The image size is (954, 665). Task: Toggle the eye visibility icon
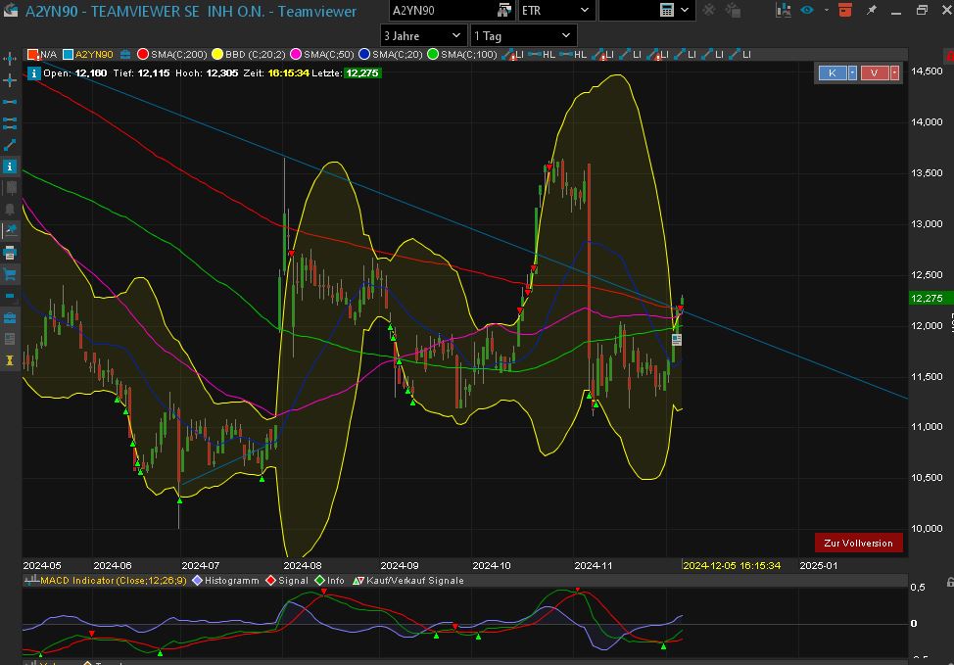(x=807, y=10)
